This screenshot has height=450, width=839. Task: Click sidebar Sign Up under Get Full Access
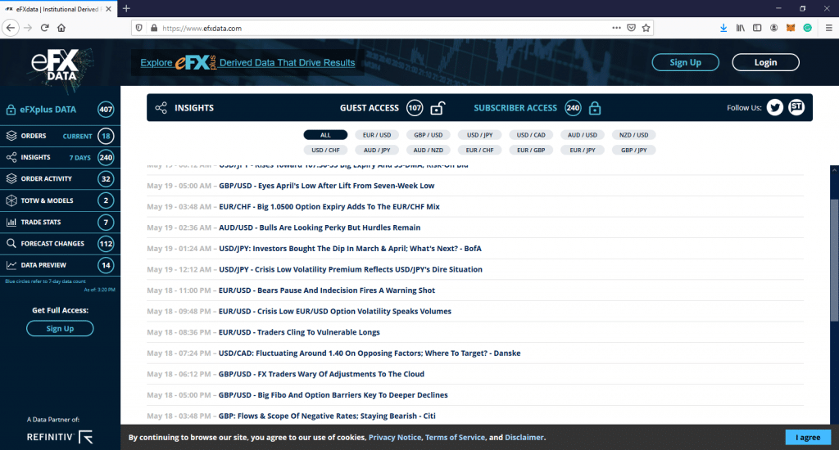point(60,328)
